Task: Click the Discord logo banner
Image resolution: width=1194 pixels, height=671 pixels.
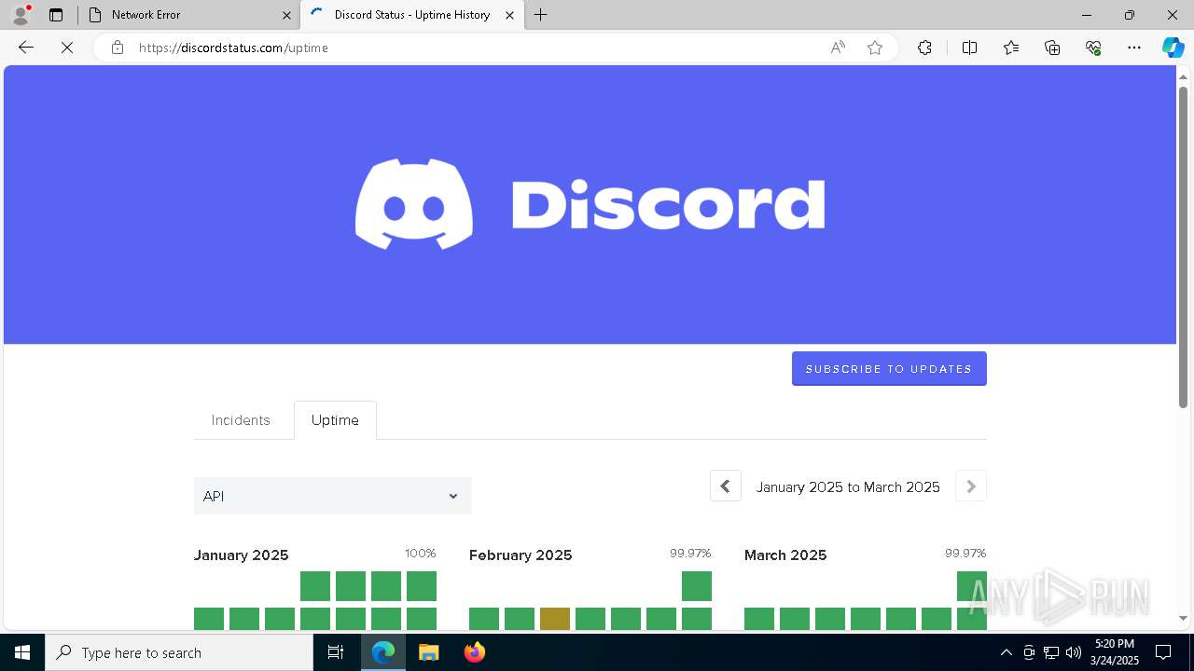Action: (590, 204)
